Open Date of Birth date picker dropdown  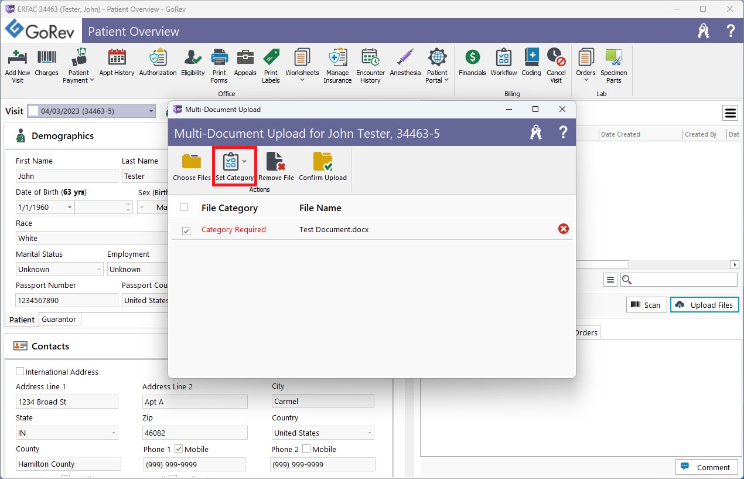click(x=70, y=207)
